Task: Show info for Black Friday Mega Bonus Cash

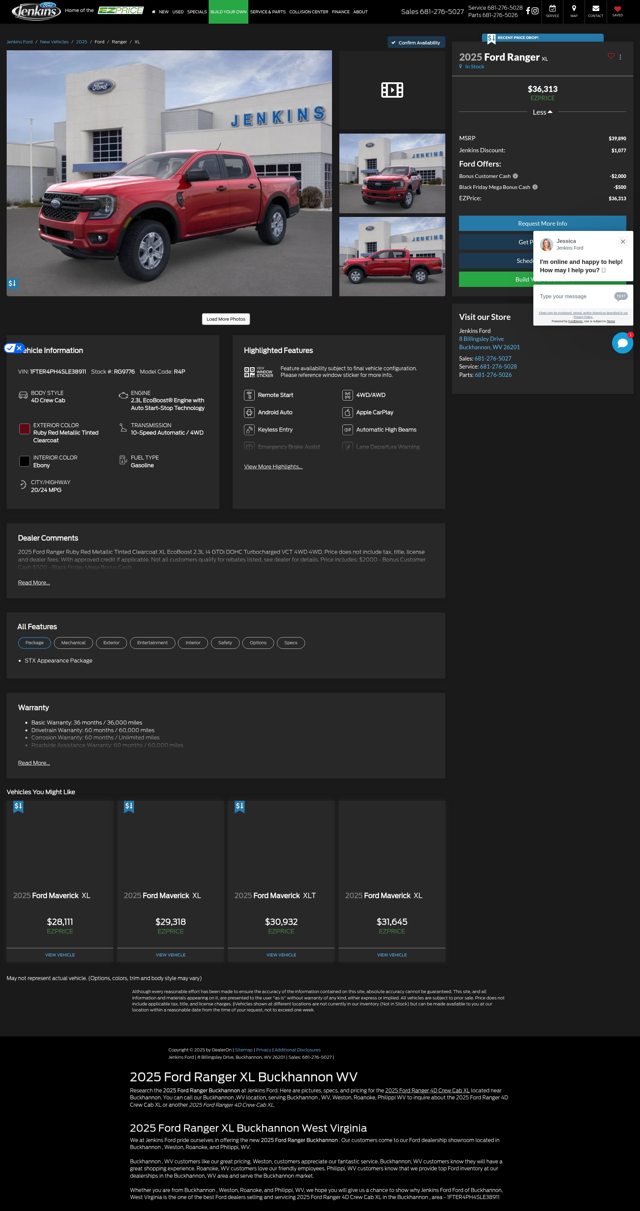Action: pyautogui.click(x=535, y=187)
